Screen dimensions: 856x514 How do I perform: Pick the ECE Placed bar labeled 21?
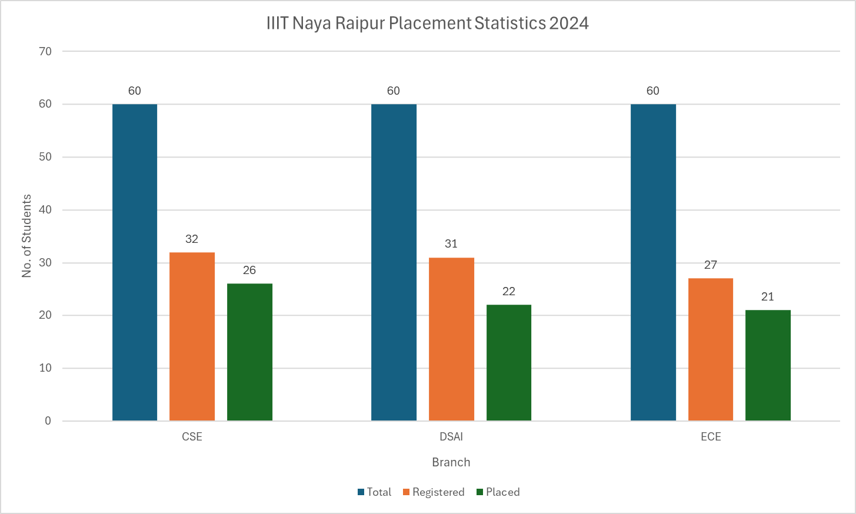click(x=768, y=365)
